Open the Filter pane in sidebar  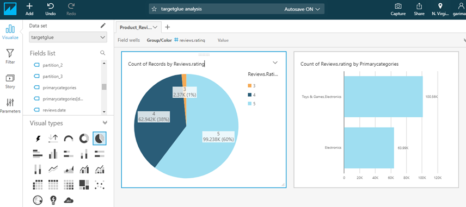pyautogui.click(x=10, y=57)
